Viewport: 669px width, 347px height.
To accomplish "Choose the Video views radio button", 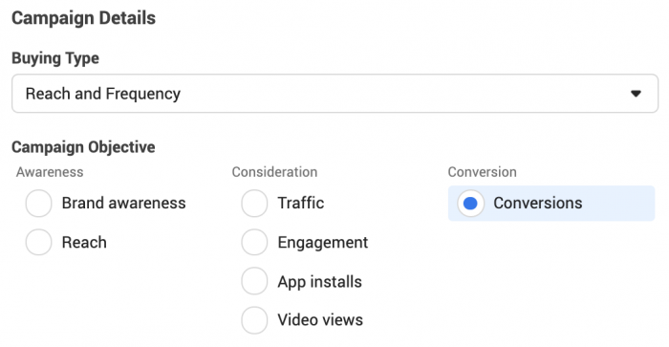I will click(254, 320).
